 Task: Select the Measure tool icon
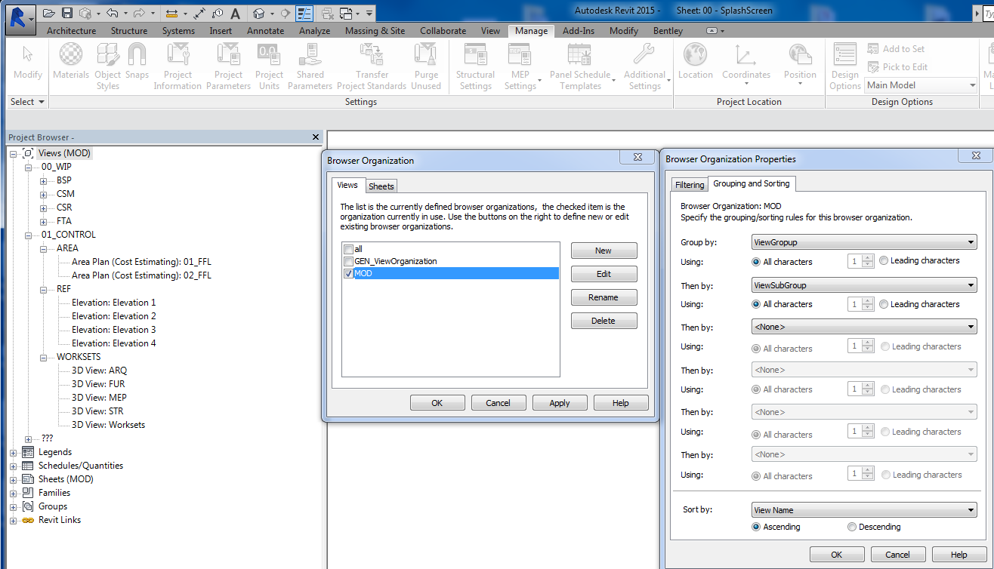pyautogui.click(x=171, y=14)
